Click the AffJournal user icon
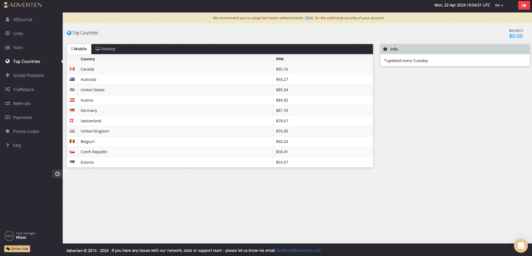This screenshot has height=256, width=532. pos(7,19)
